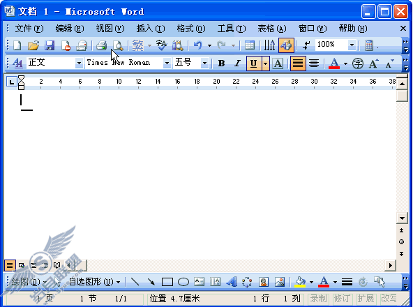
Task: Undo the last action with the Undo arrow
Action: click(198, 45)
